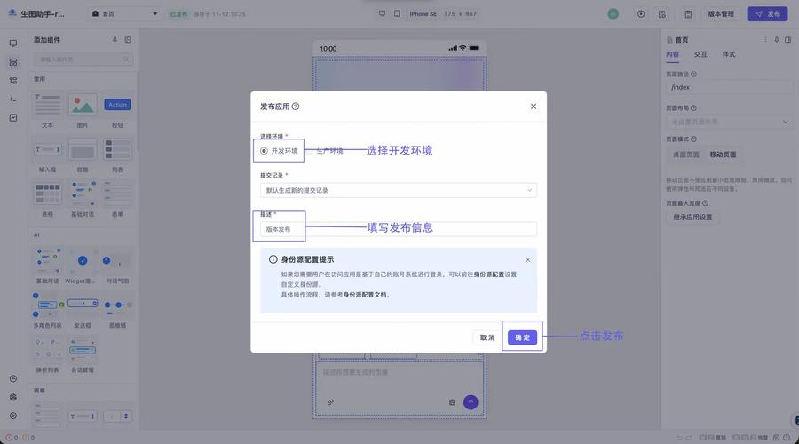Select the 输入框 component
Image resolution: width=799 pixels, height=444 pixels.
coord(47,155)
